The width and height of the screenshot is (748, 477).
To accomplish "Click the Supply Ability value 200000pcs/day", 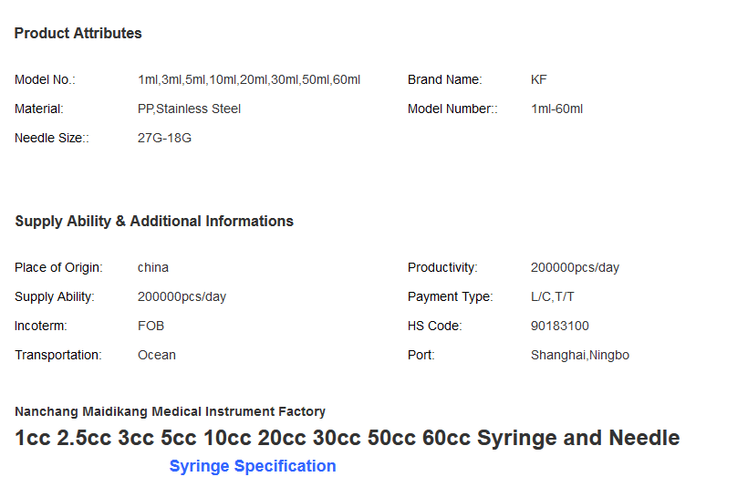I will click(182, 296).
